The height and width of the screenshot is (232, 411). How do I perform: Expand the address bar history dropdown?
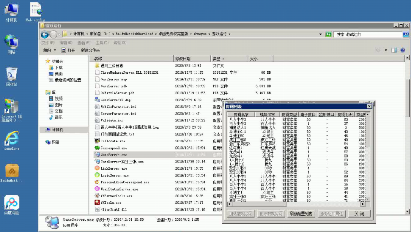319,34
